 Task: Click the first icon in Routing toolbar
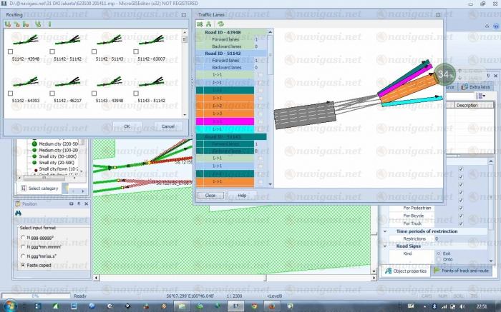point(8,24)
